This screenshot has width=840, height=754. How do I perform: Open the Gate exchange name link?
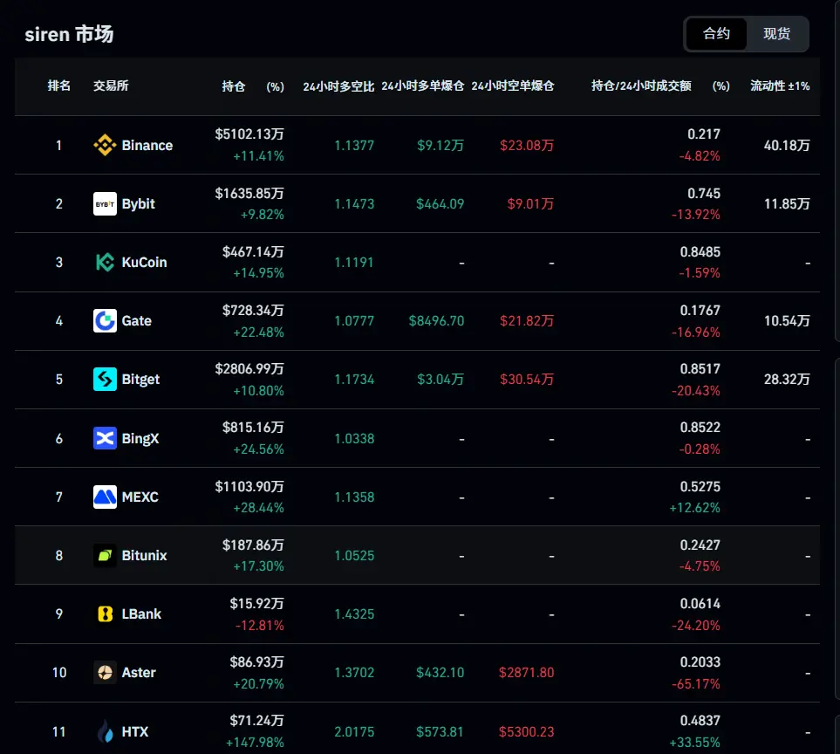click(x=137, y=320)
